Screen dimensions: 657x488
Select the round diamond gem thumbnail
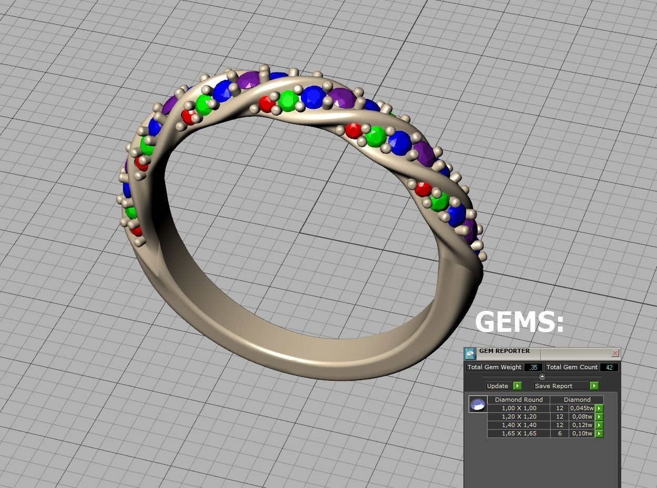coord(478,404)
